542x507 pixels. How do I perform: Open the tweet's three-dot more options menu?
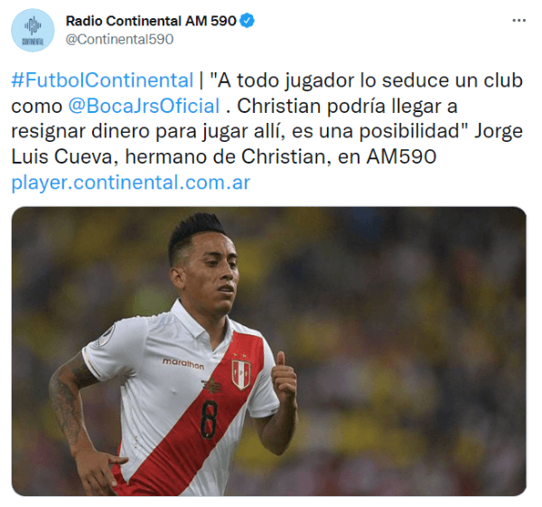tap(519, 21)
